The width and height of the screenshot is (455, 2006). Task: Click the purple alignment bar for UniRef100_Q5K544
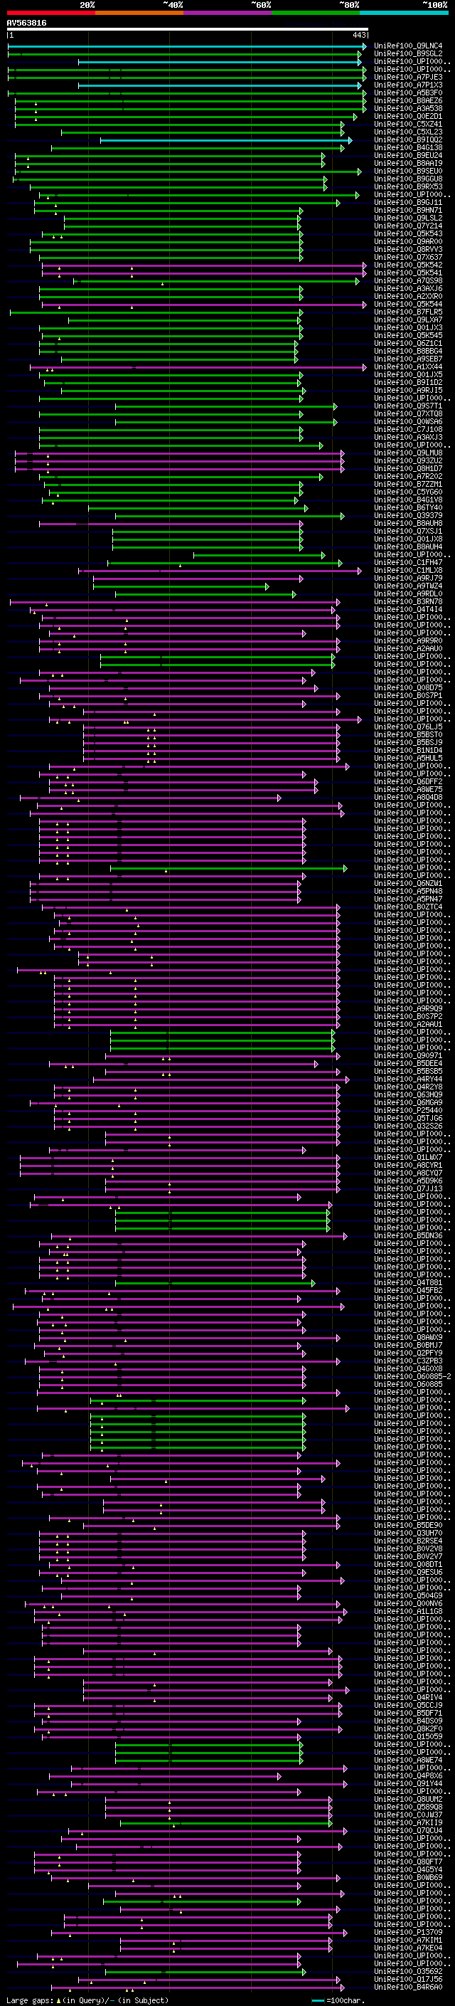click(204, 305)
